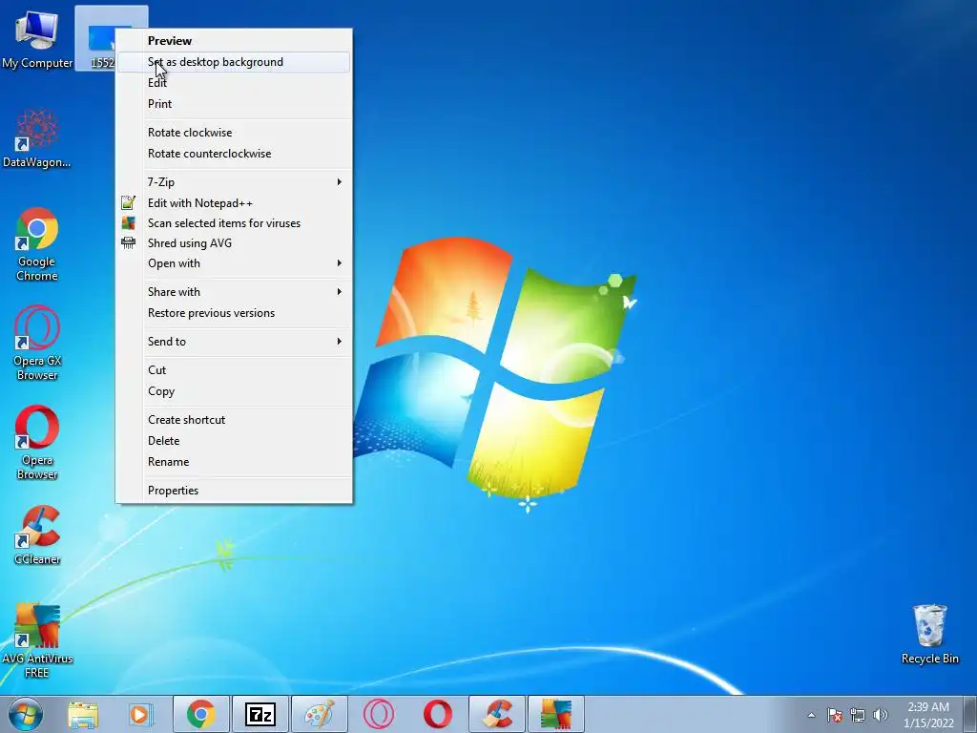Open Opera Browser desktop shortcut
977x733 pixels.
[37, 443]
